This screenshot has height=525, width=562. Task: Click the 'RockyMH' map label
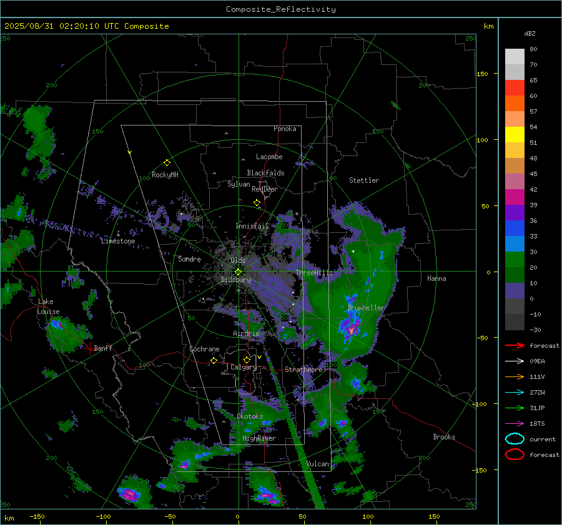point(165,175)
